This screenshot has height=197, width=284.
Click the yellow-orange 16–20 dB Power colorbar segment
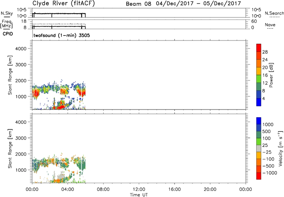(259, 71)
